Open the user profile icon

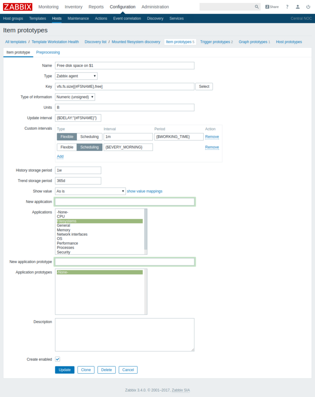coord(297,7)
